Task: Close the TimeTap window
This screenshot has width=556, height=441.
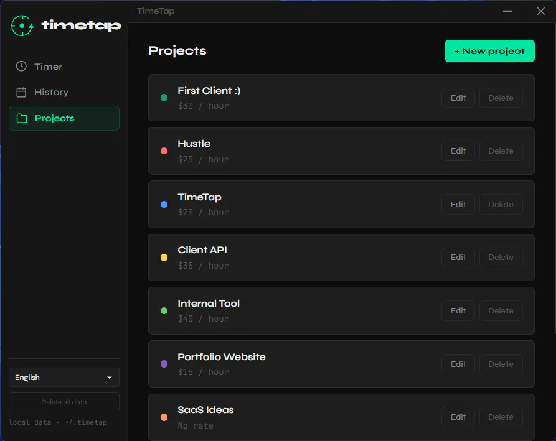Action: click(541, 11)
